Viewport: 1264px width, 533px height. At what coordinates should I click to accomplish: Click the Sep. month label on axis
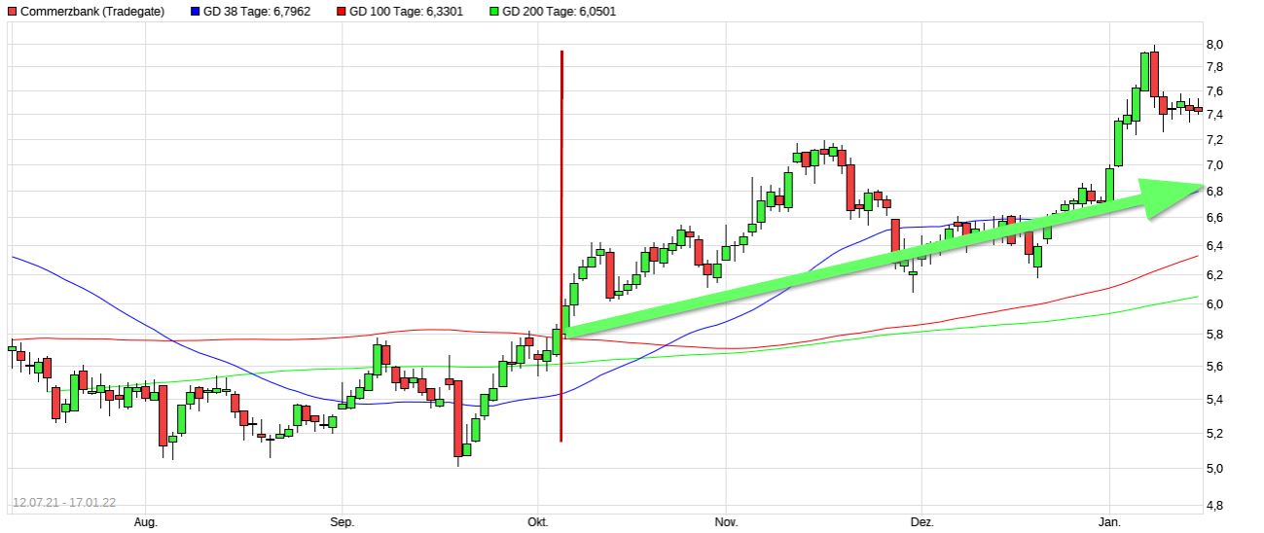342,522
